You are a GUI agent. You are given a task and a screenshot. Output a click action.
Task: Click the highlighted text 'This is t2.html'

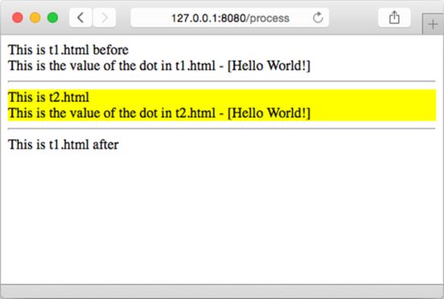point(48,97)
